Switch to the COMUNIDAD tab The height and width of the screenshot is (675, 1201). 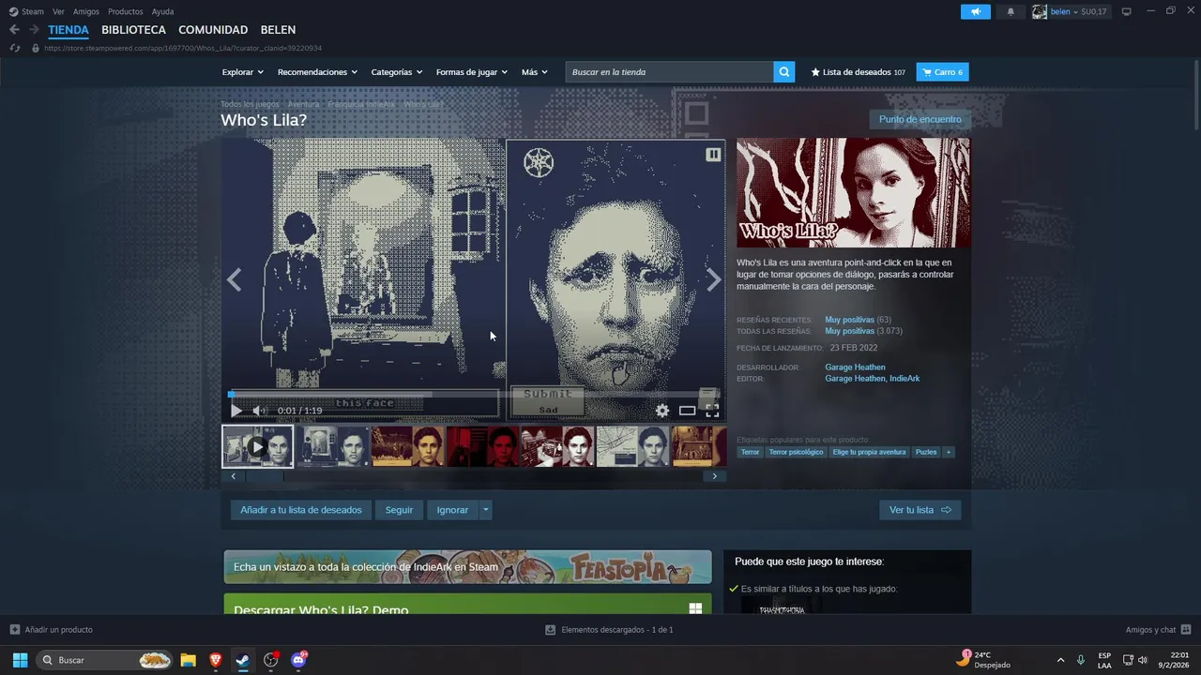click(213, 30)
